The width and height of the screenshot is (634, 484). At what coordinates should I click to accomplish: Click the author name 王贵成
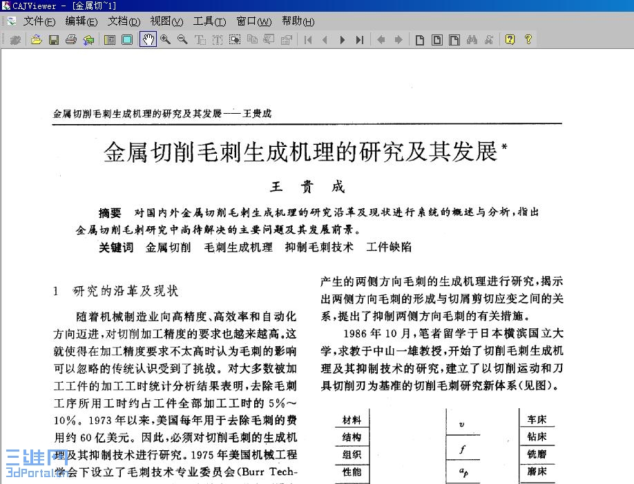click(307, 186)
